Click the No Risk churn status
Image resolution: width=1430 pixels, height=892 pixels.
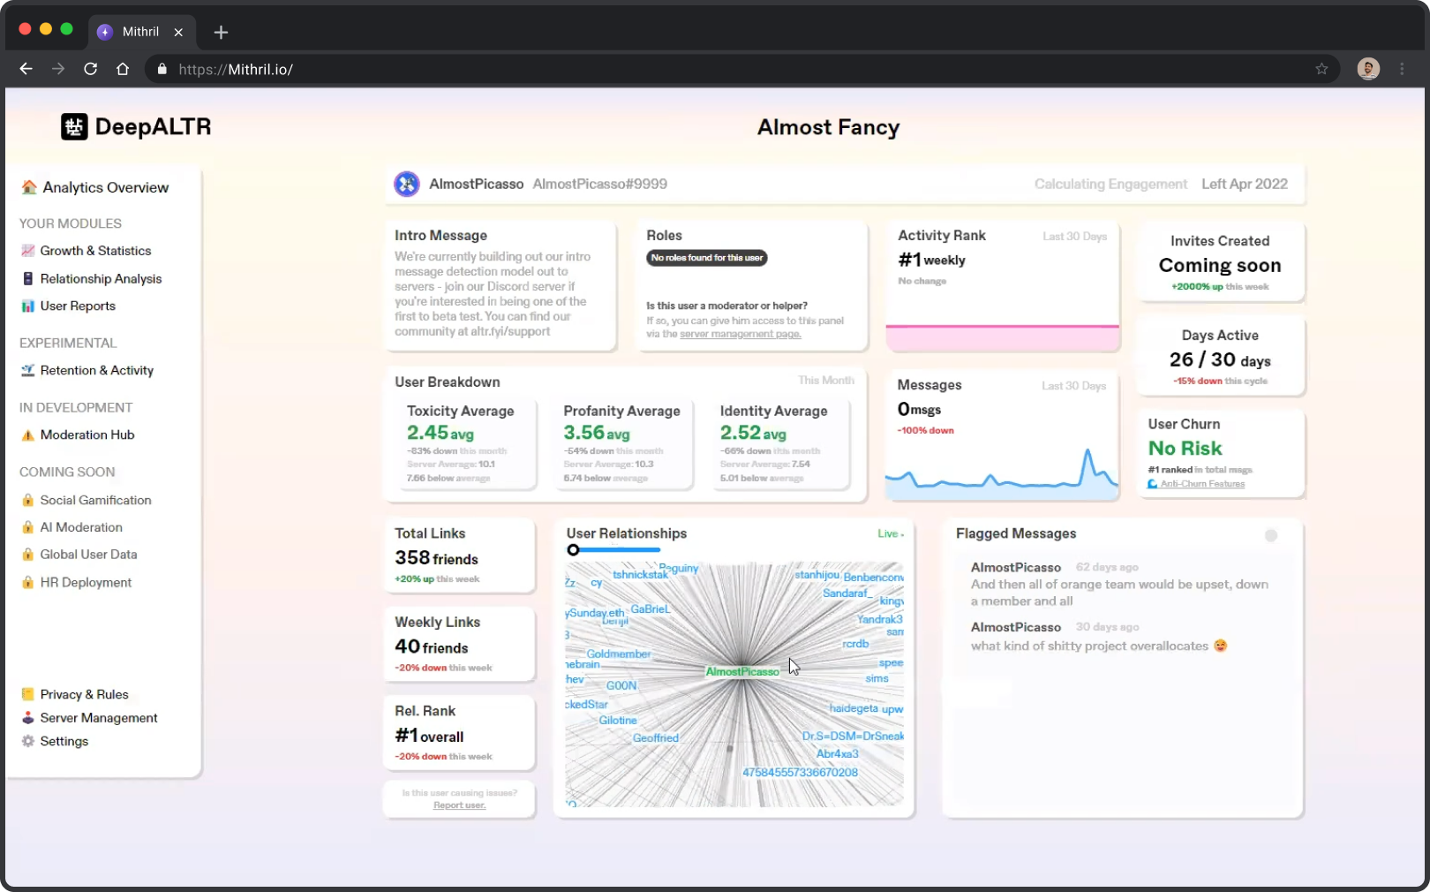click(1185, 449)
